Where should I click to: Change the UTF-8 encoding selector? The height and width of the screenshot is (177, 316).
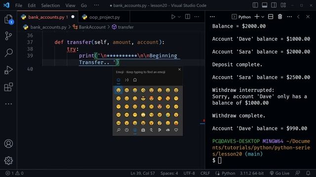pos(189,173)
